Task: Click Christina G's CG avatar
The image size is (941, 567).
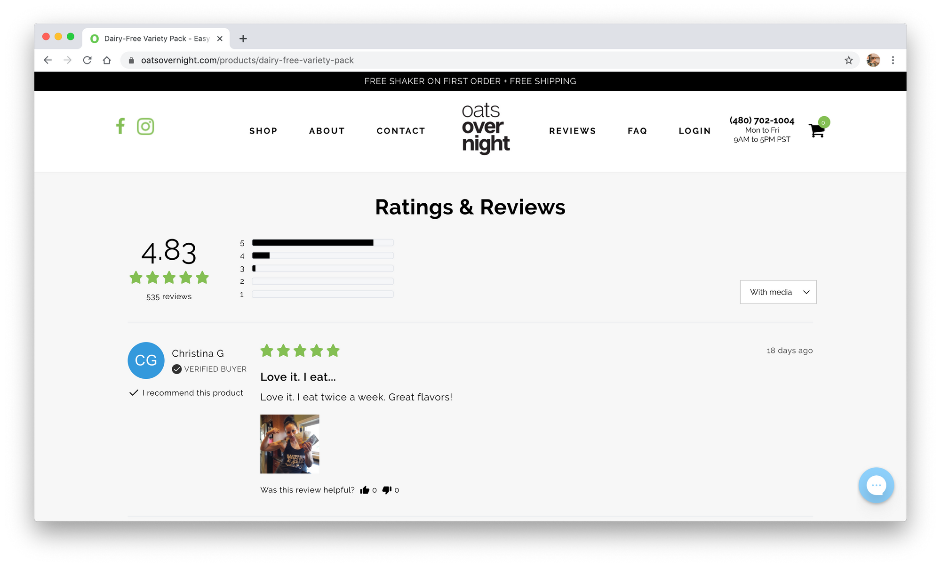Action: [146, 360]
